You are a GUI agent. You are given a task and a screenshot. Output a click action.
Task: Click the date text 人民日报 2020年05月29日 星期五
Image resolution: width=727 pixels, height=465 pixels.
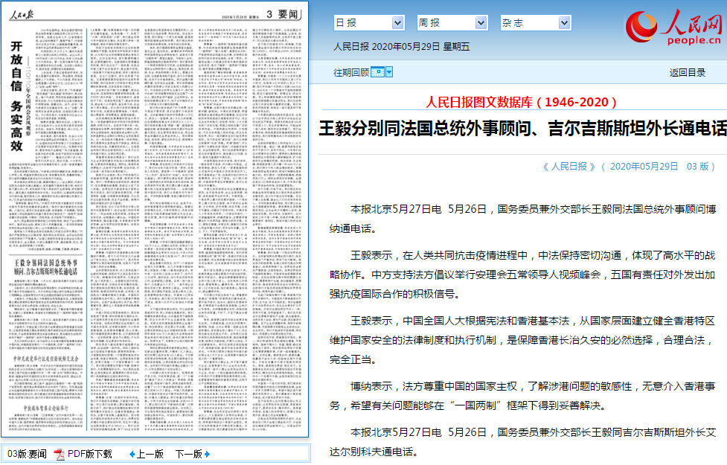click(402, 47)
